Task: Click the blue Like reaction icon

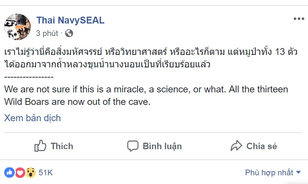Action: (x=10, y=173)
